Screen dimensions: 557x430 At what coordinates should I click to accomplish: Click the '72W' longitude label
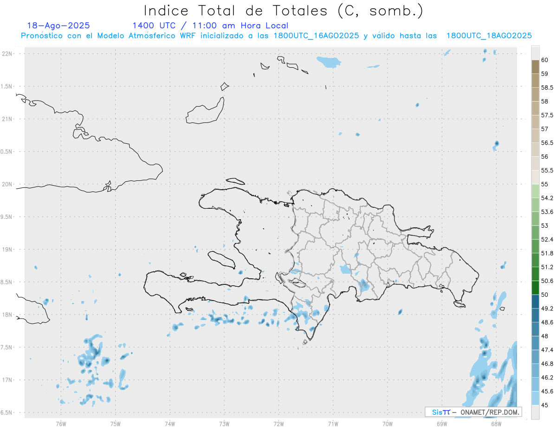tap(278, 424)
